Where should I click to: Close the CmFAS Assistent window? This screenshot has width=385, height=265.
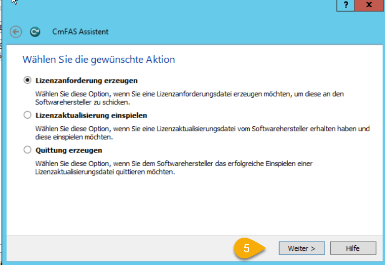[369, 5]
